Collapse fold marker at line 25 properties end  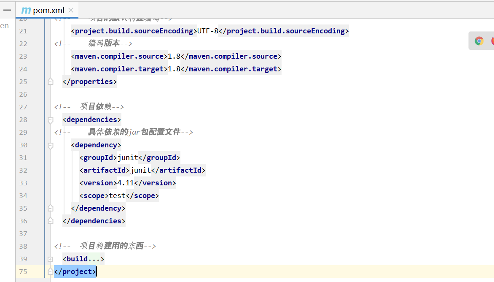tap(51, 82)
